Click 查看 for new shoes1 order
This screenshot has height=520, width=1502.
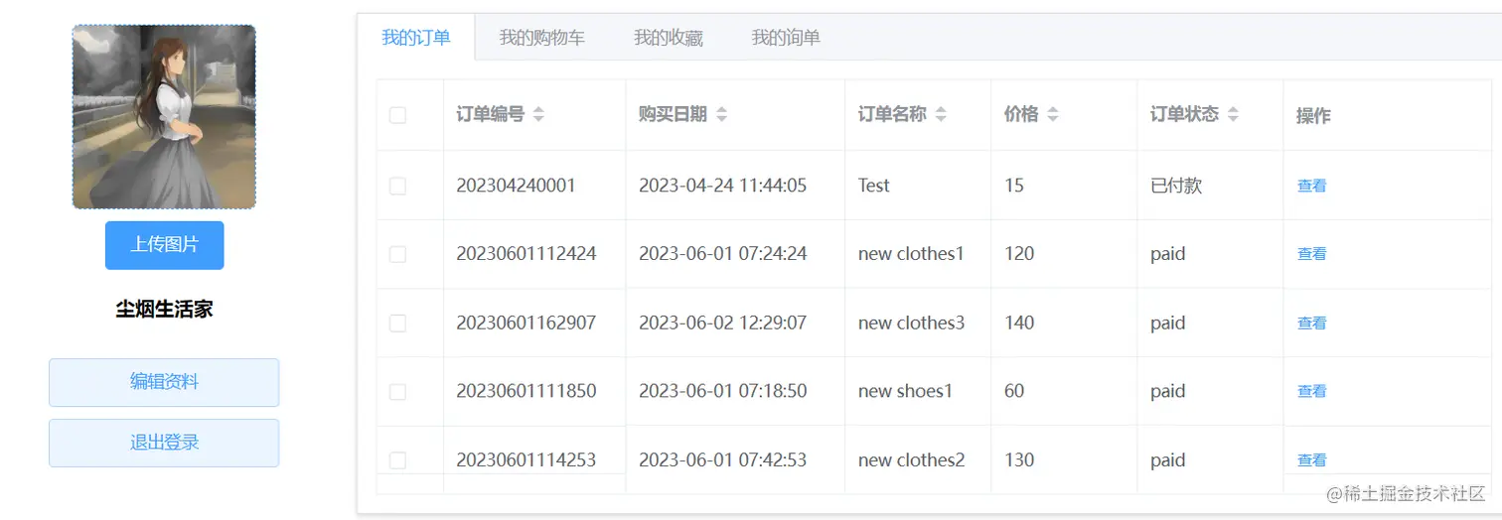tap(1311, 391)
